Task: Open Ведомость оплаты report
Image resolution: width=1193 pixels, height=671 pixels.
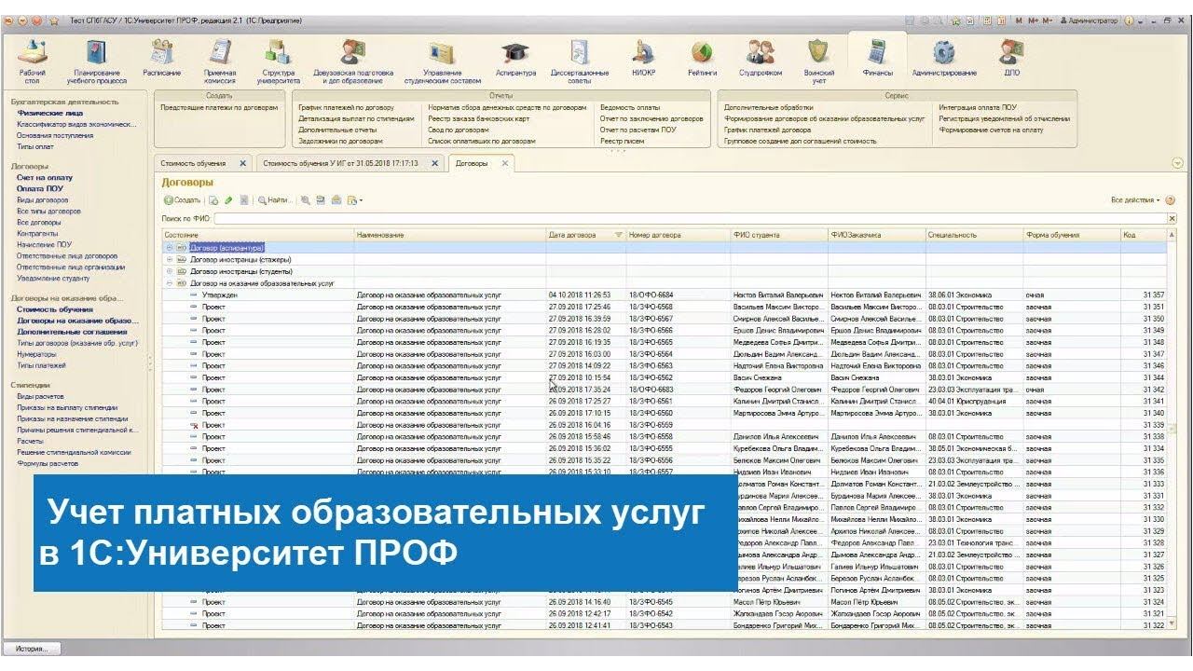Action: pos(630,107)
